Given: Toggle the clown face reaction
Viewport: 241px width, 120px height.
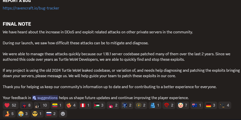Looking at the screenshot, I should click(183, 105).
